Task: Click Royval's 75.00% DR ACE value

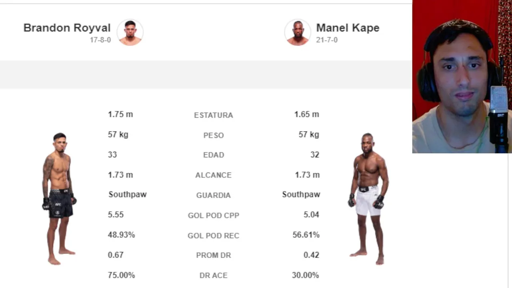Action: tap(121, 275)
